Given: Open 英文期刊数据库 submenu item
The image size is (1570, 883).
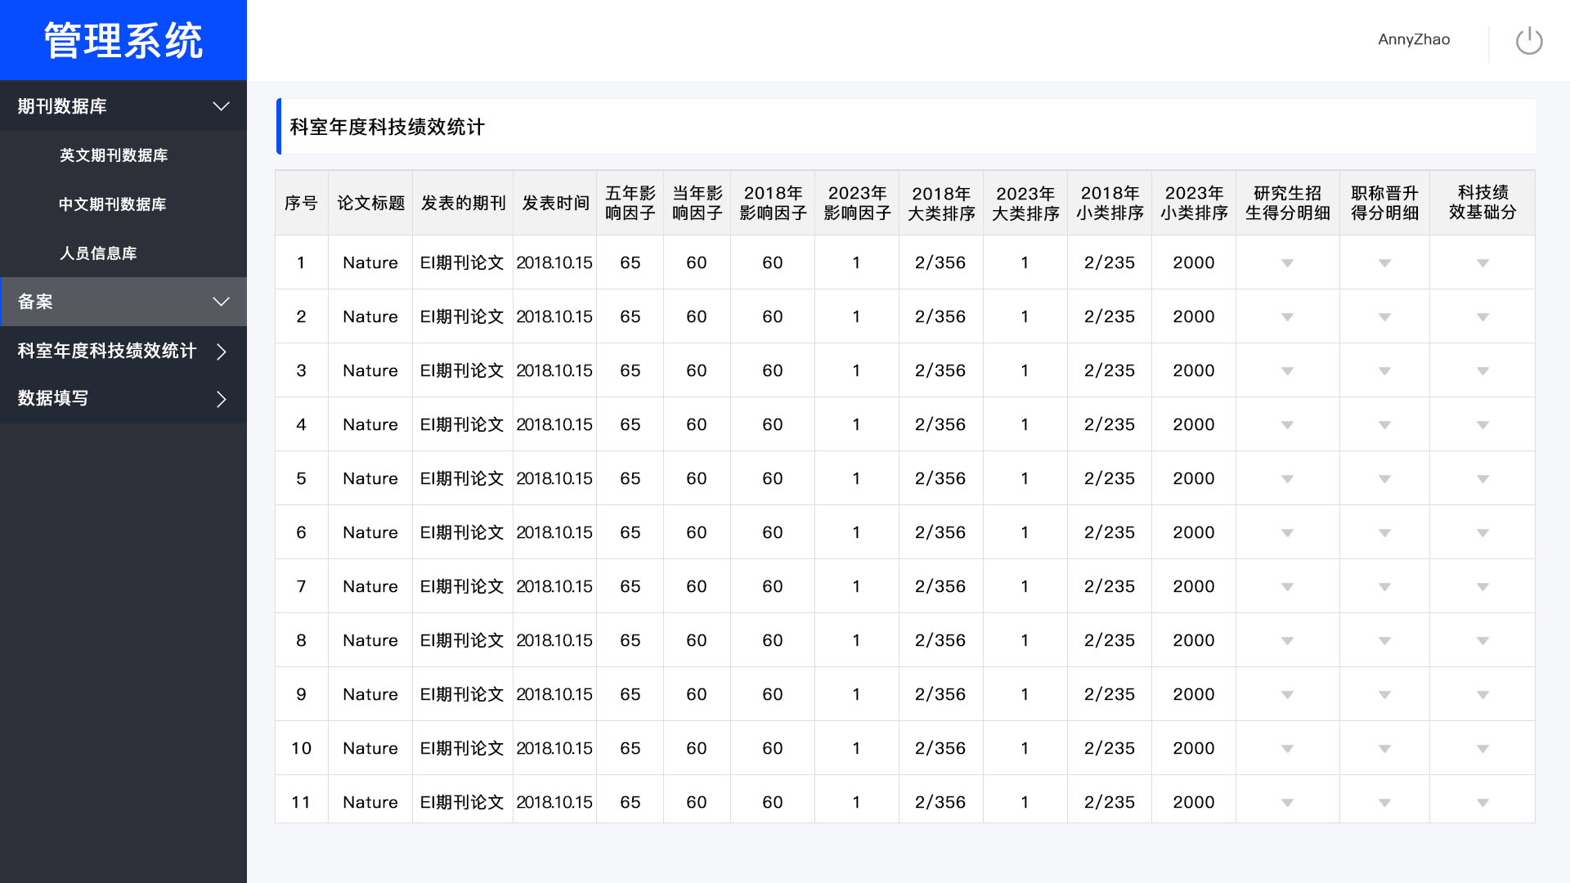Looking at the screenshot, I should click(x=114, y=155).
